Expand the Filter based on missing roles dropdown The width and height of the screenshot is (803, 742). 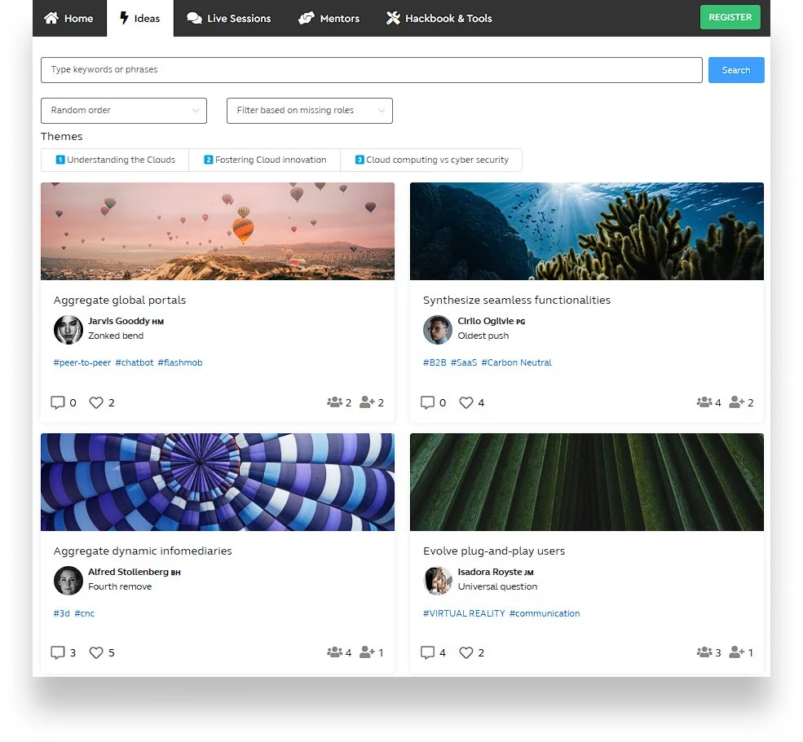pyautogui.click(x=310, y=111)
